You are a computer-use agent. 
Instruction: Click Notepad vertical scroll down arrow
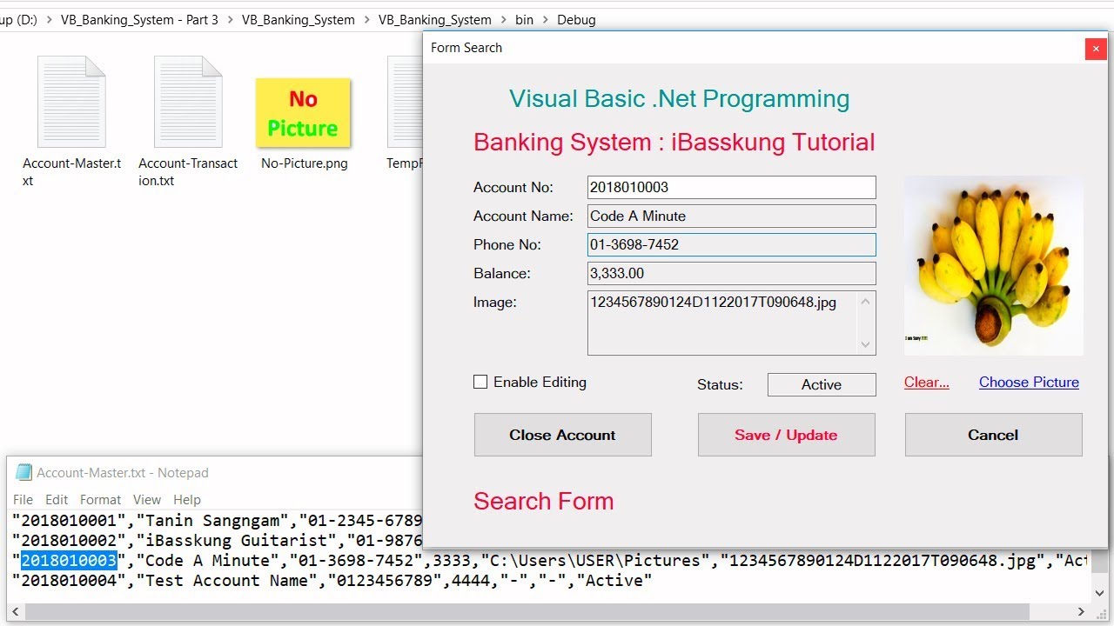point(1099,592)
